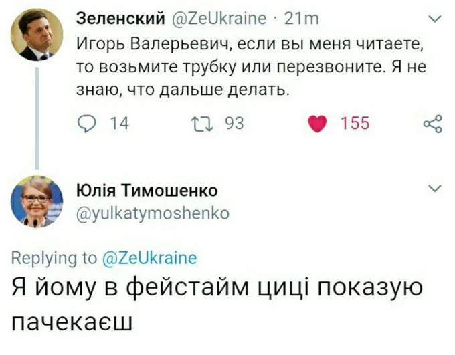Click the retweet count 93
Viewport: 455px width, 355px height.
(233, 123)
